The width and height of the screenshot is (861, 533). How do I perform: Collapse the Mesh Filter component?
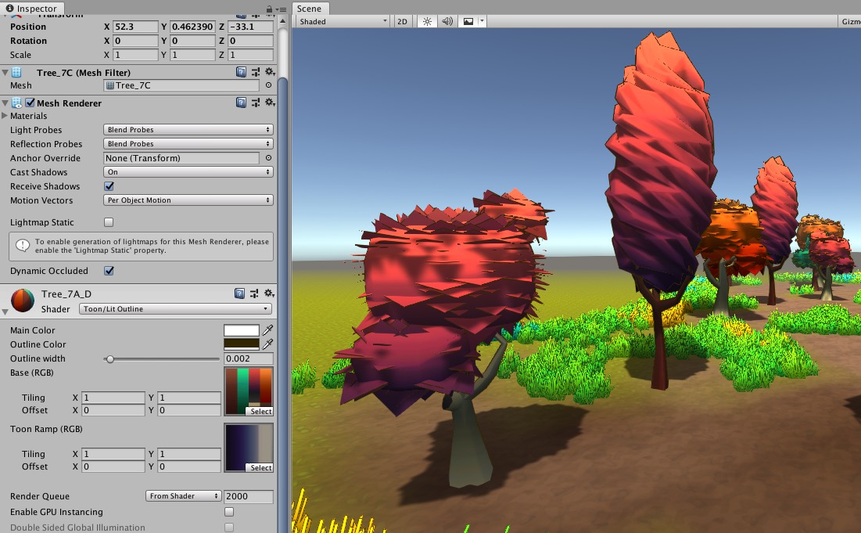5,73
